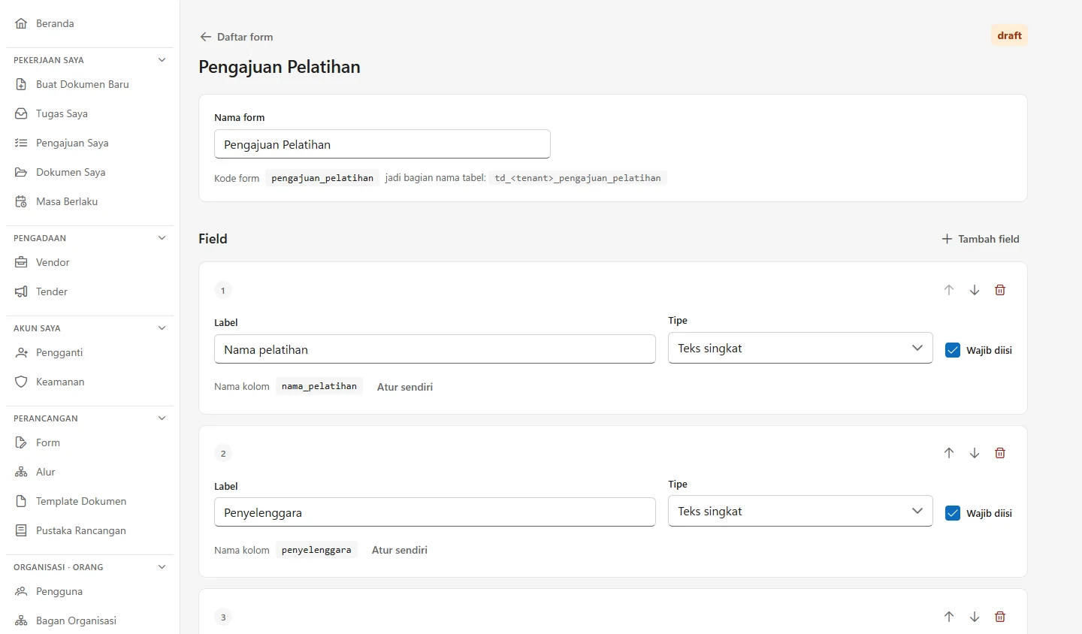Collapse the Pengadaan section
This screenshot has height=634, width=1082.
click(162, 238)
